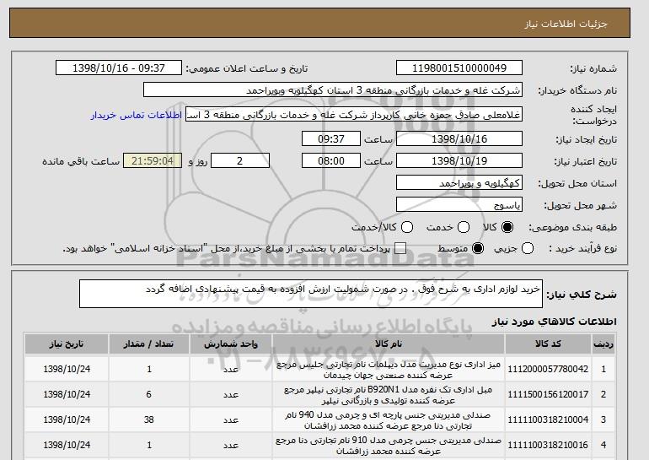The width and height of the screenshot is (649, 460).
Task: Click the delivery city field یاسوج
Action: (459, 205)
